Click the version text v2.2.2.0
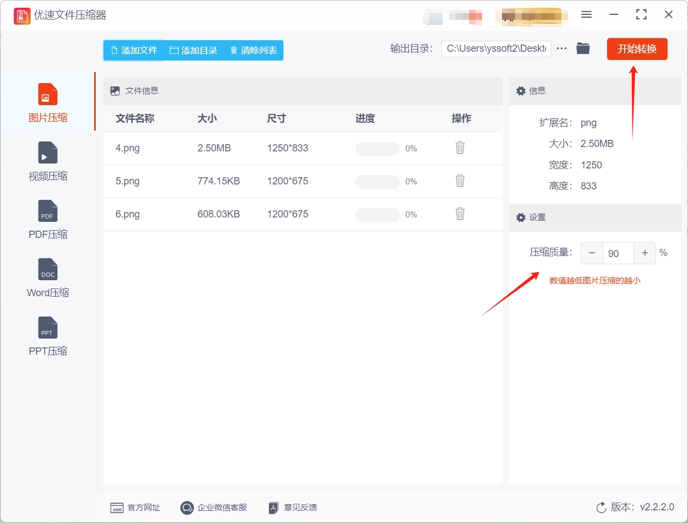The width and height of the screenshot is (688, 523). pos(657,507)
